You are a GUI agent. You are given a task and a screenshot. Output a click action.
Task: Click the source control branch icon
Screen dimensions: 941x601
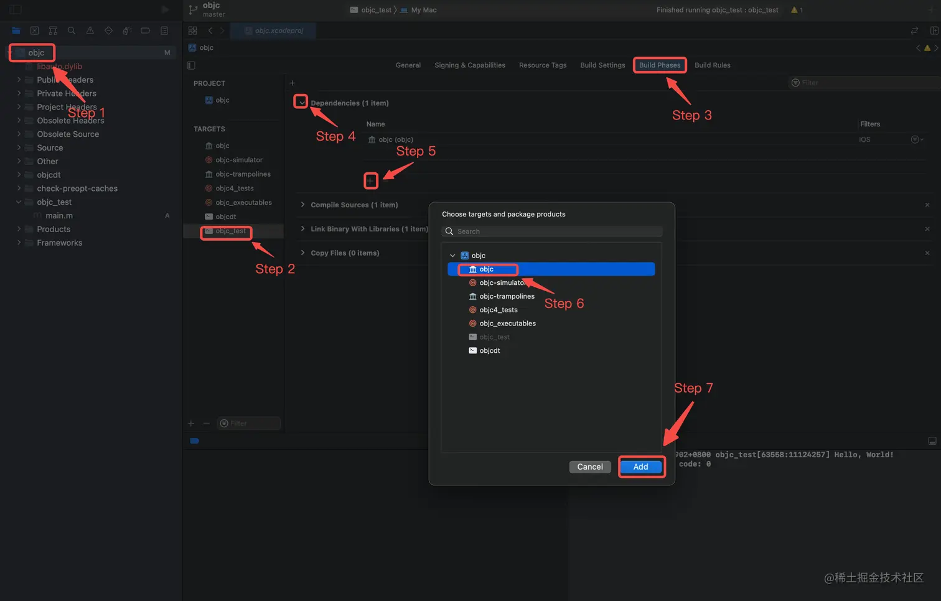tap(193, 9)
